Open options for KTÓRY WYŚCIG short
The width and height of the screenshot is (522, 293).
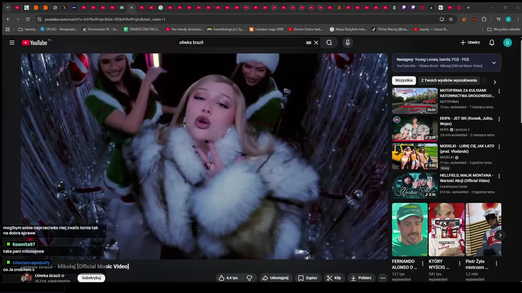(x=460, y=264)
